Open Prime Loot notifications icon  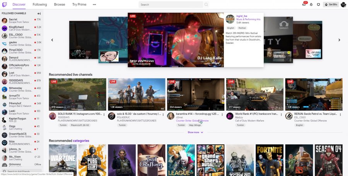(x=304, y=4)
